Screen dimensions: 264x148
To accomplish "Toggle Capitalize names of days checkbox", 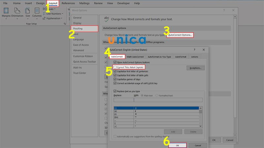I will [115, 79].
